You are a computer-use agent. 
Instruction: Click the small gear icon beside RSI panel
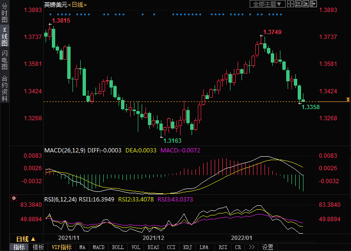(x=13, y=198)
